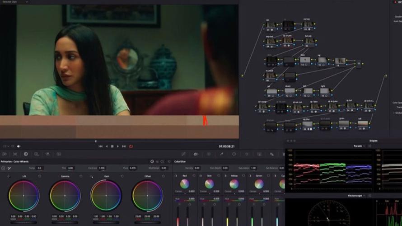This screenshot has height=226, width=402.
Task: Open the Tracker palette icon
Action: (x=247, y=154)
